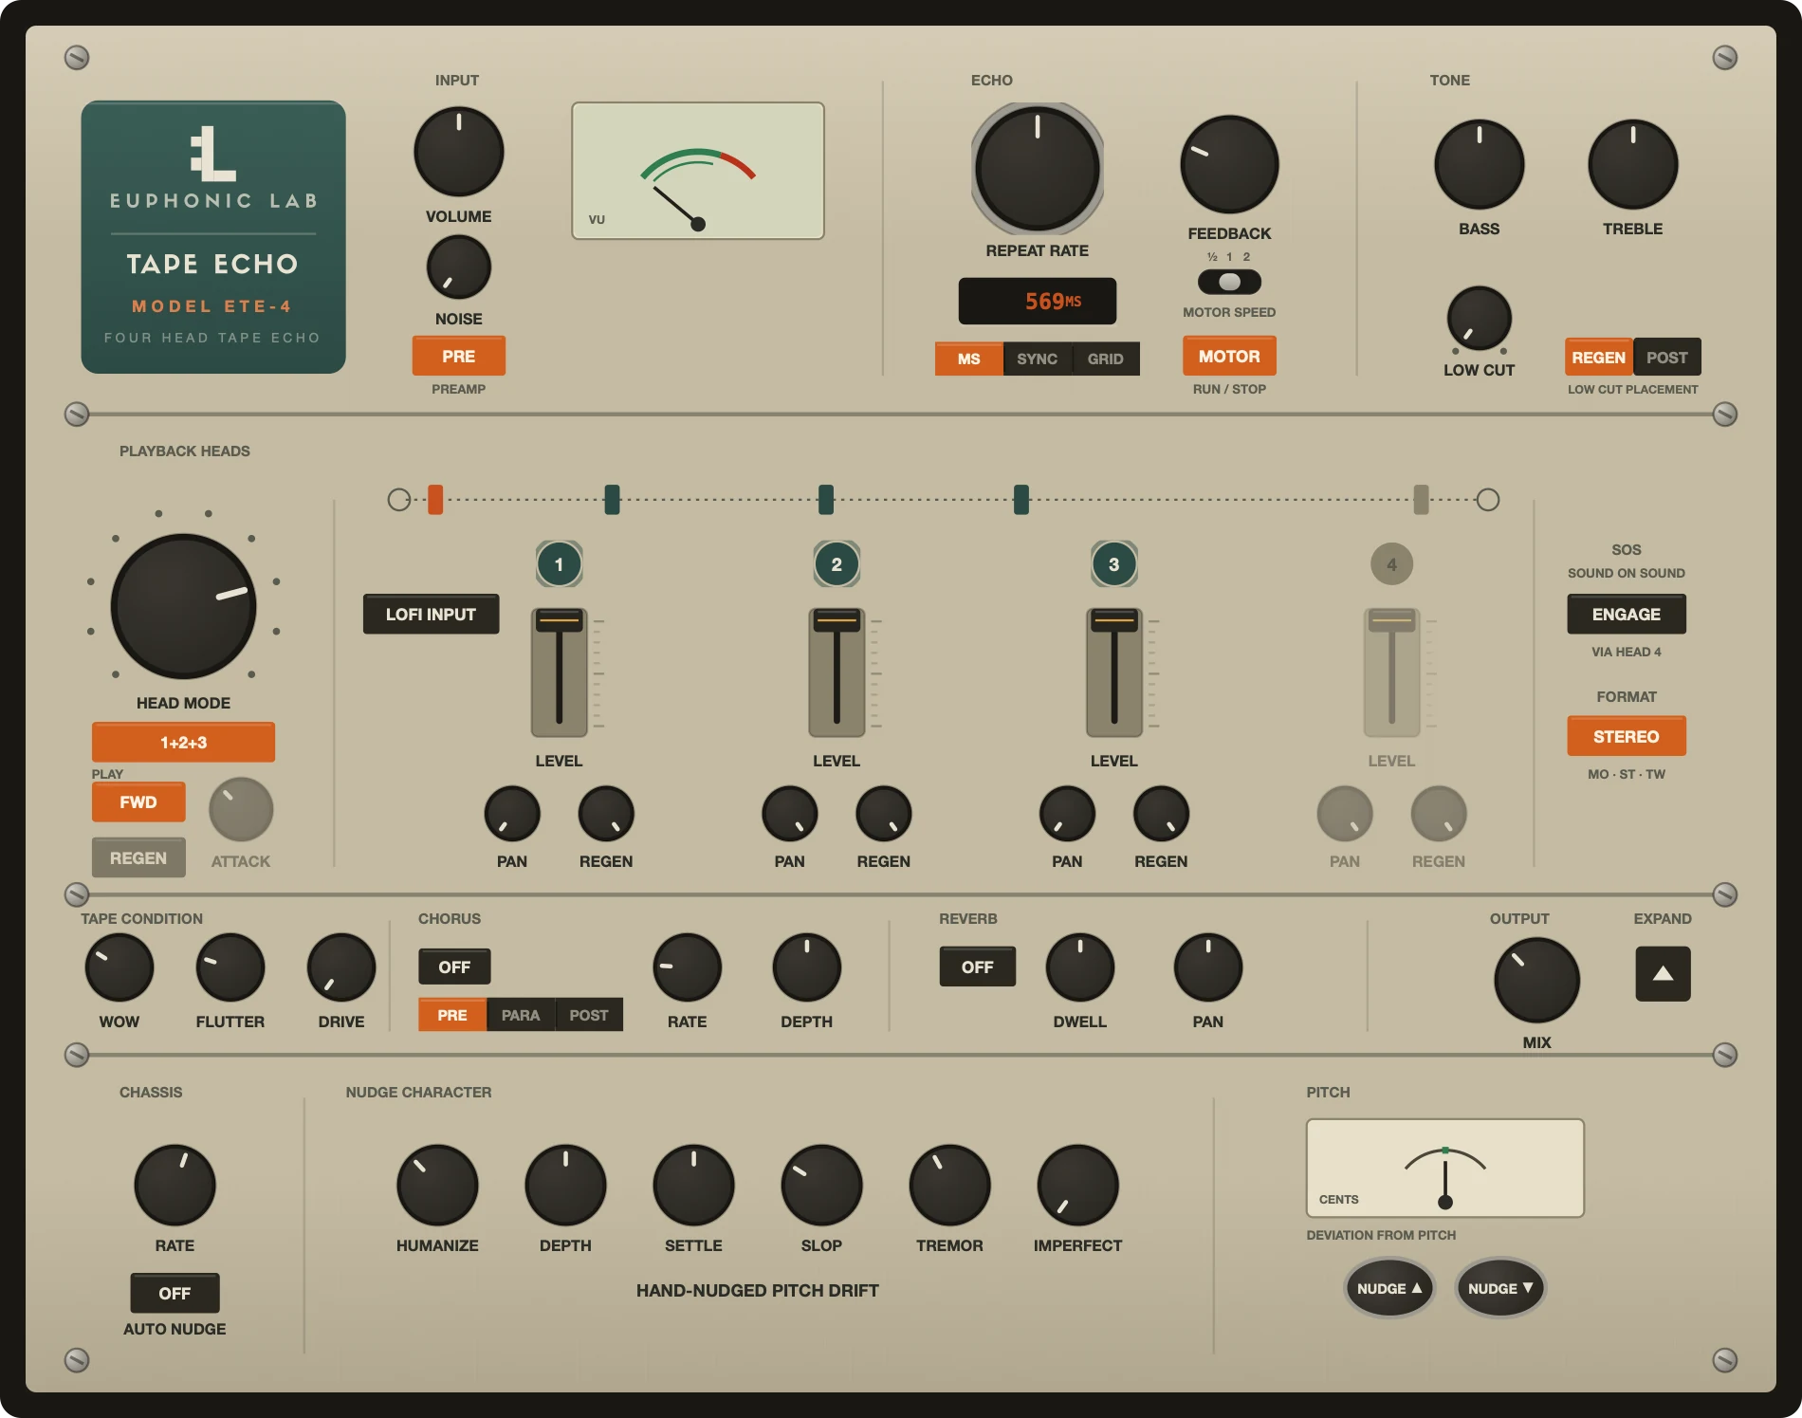Expand the panel with the arrow button
This screenshot has height=1418, width=1802.
[x=1663, y=973]
